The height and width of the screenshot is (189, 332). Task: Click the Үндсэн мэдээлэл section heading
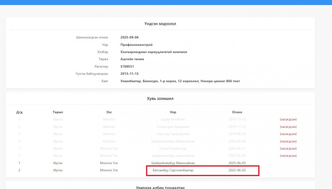pos(160,24)
